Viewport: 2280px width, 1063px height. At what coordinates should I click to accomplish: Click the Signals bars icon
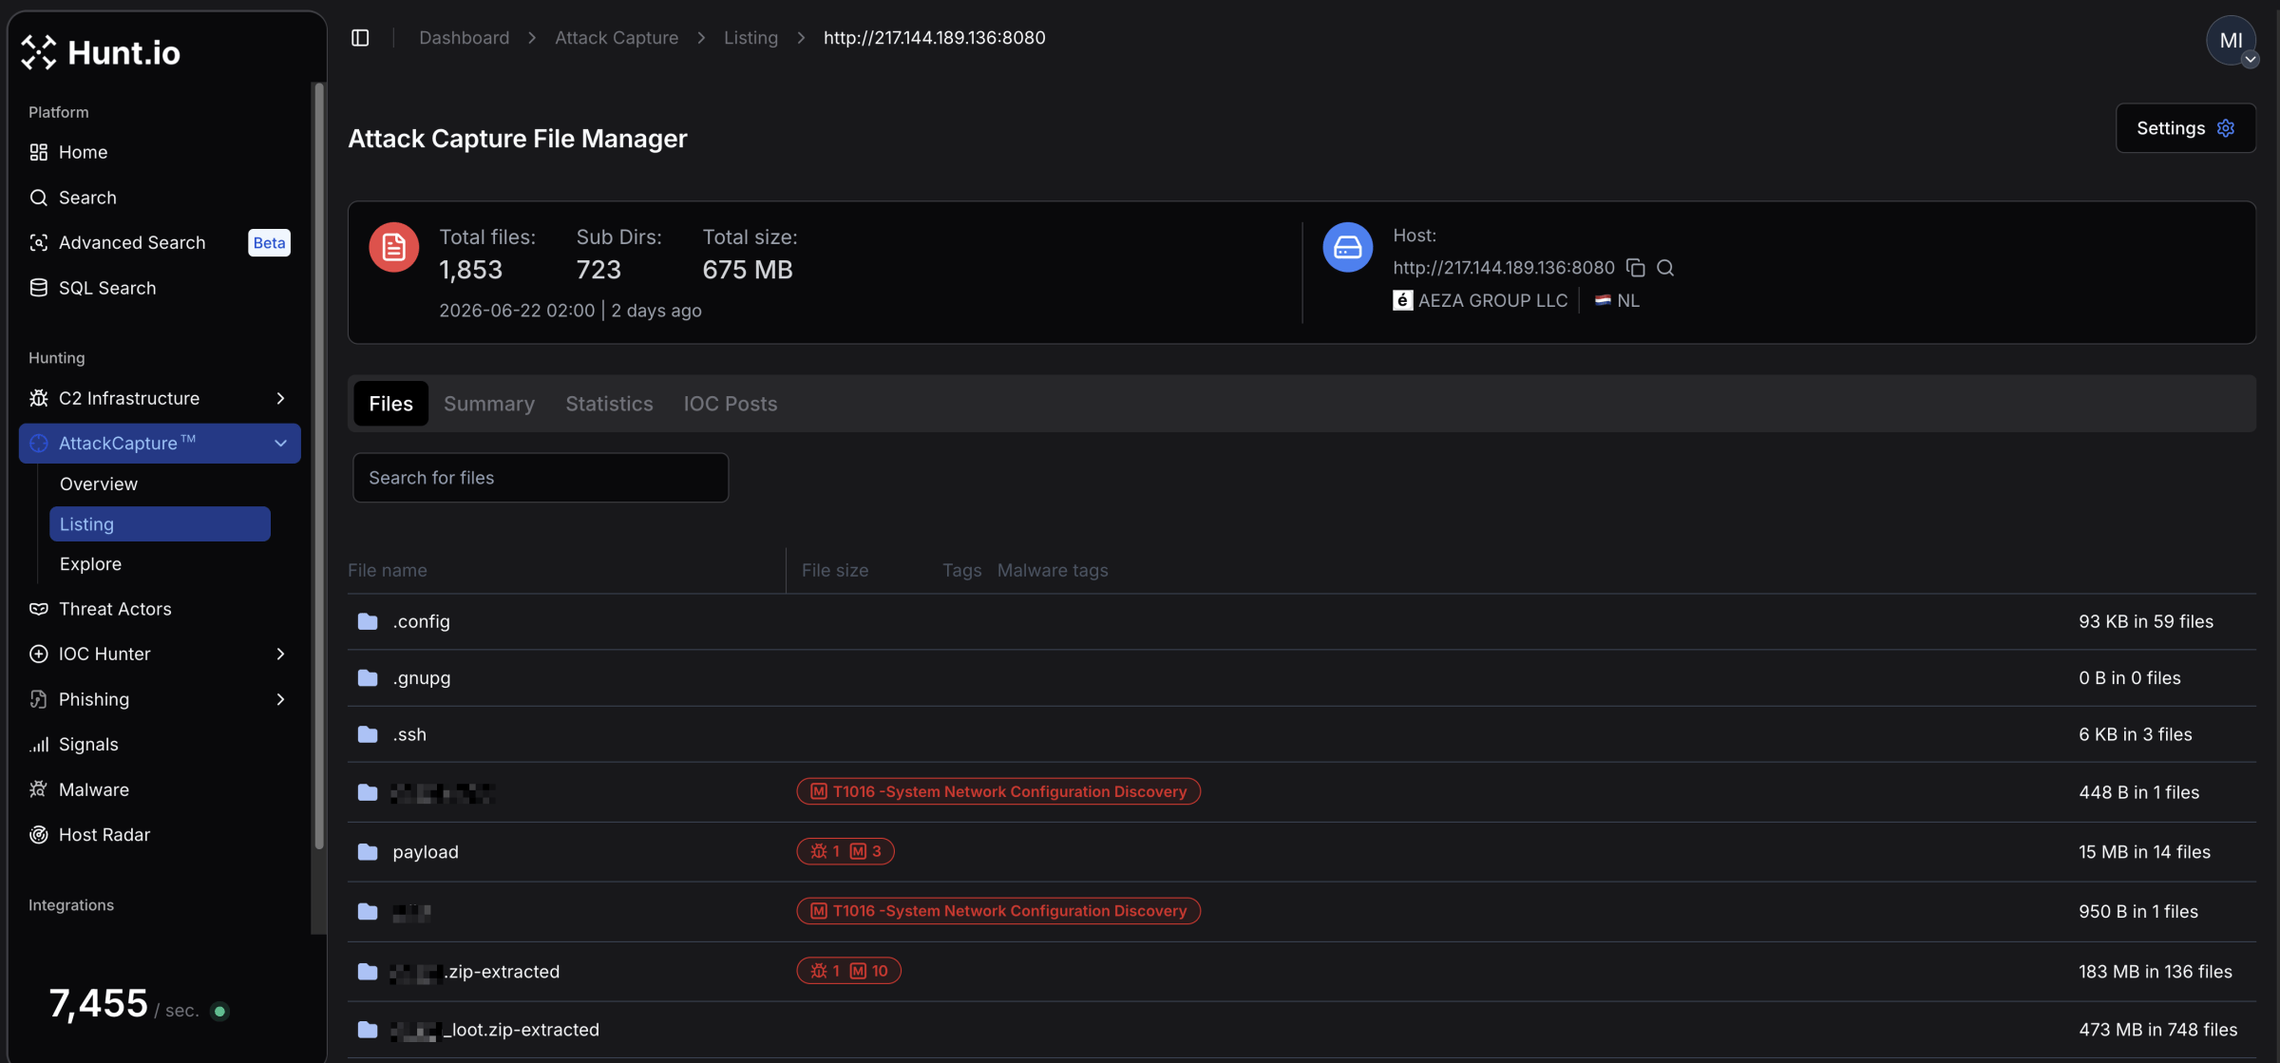click(38, 745)
